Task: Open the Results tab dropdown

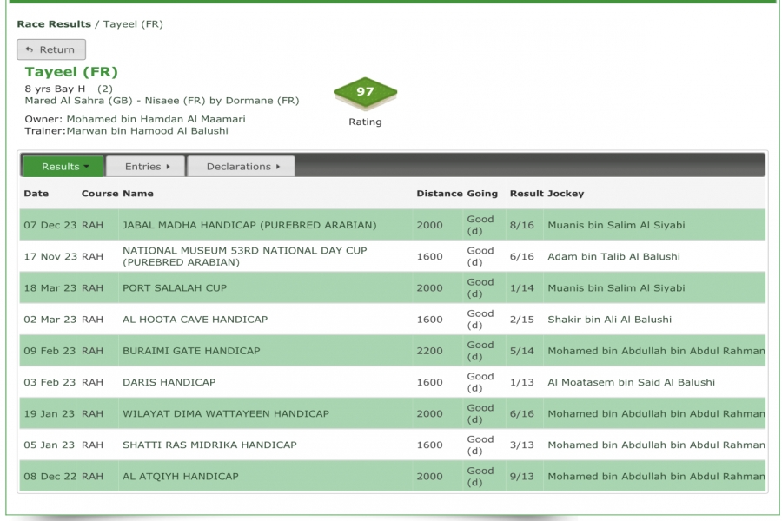Action: [x=63, y=166]
